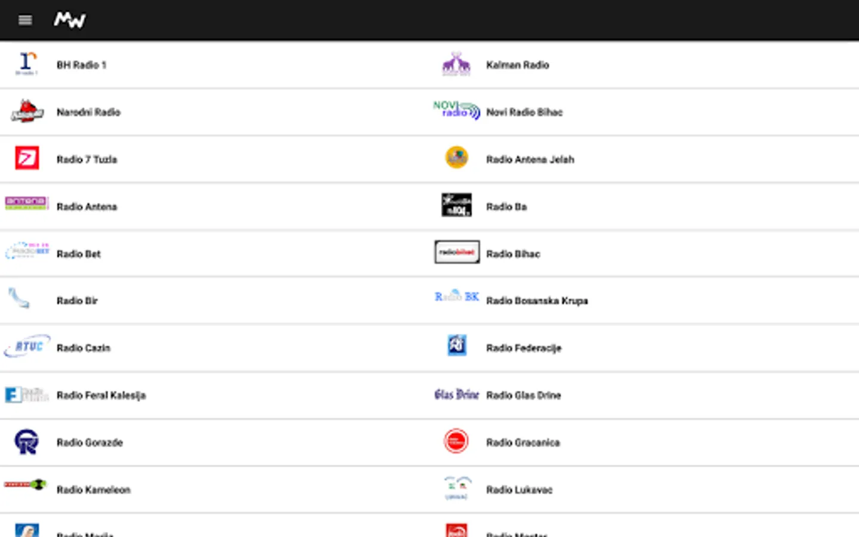Select Narodni Radio station name
The height and width of the screenshot is (537, 859).
tap(88, 112)
